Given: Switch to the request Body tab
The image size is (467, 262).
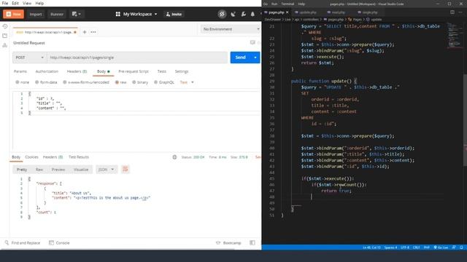Looking at the screenshot, I should (x=103, y=71).
